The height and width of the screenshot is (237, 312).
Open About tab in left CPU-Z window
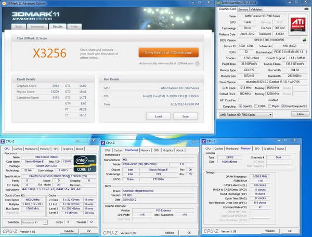click(80, 149)
